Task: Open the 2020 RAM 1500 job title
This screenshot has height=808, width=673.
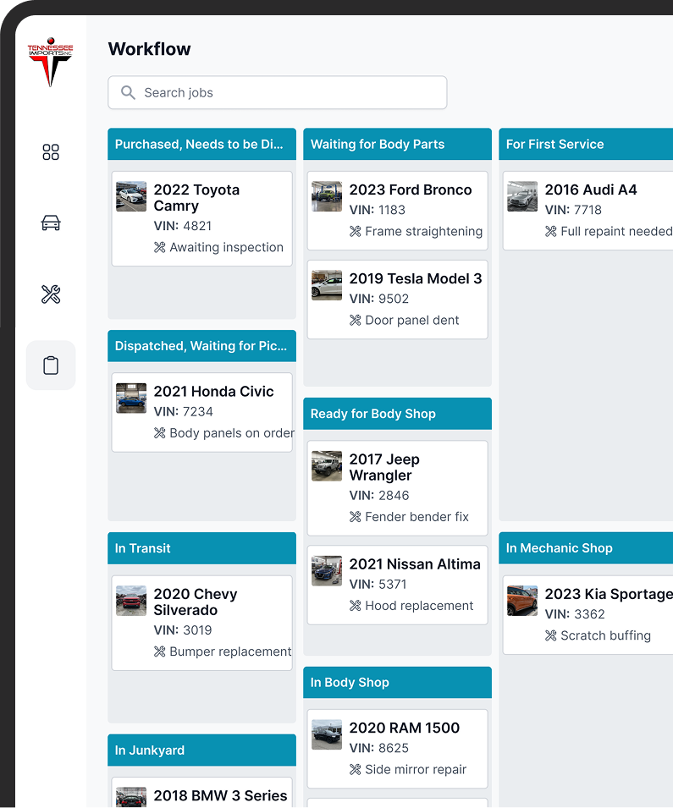Action: click(x=405, y=728)
